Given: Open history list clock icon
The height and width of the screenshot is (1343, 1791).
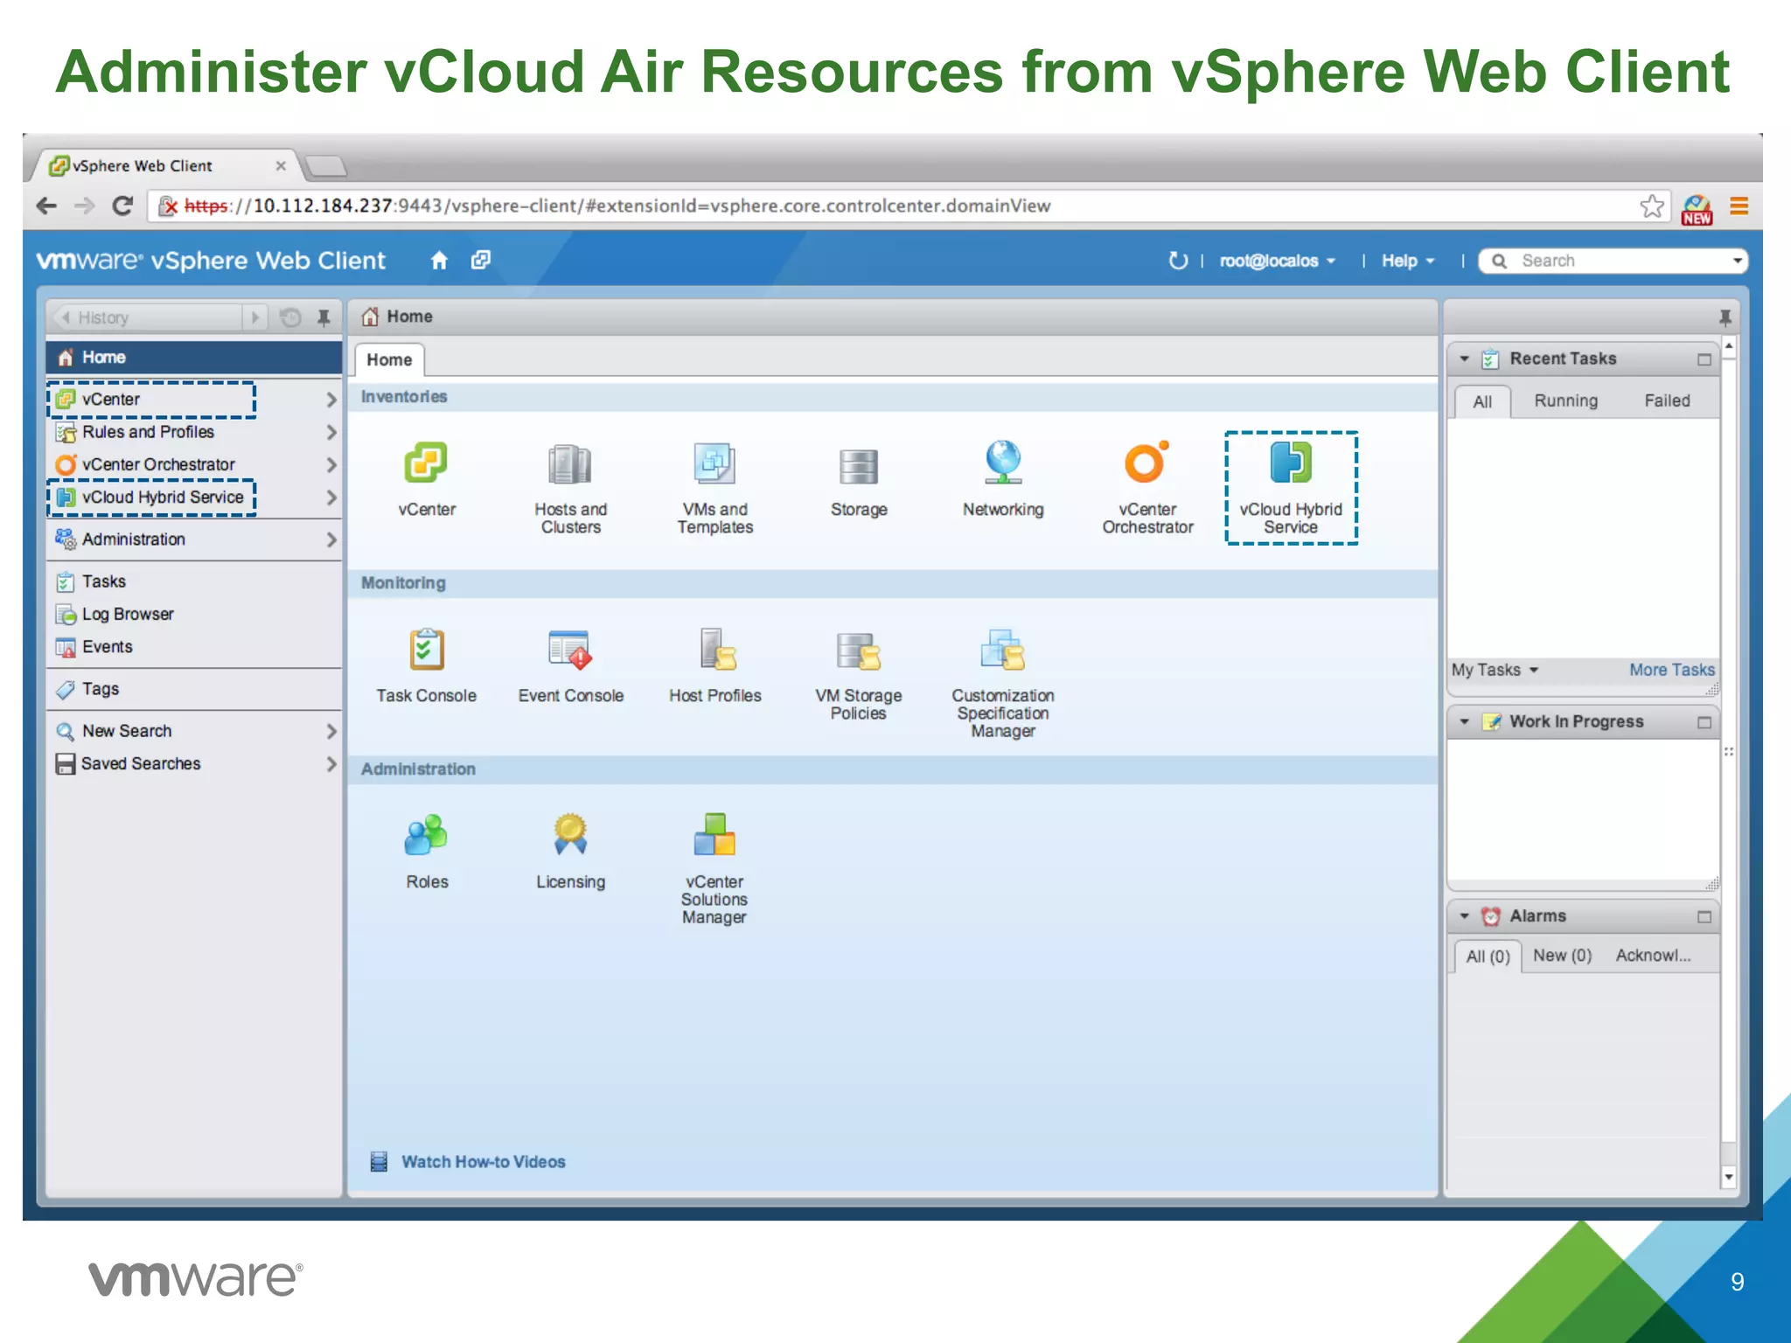Looking at the screenshot, I should (290, 317).
